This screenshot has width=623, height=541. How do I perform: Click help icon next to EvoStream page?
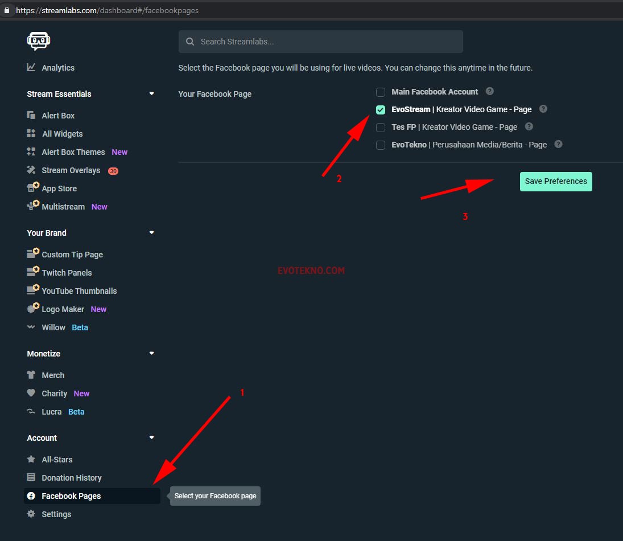click(543, 109)
